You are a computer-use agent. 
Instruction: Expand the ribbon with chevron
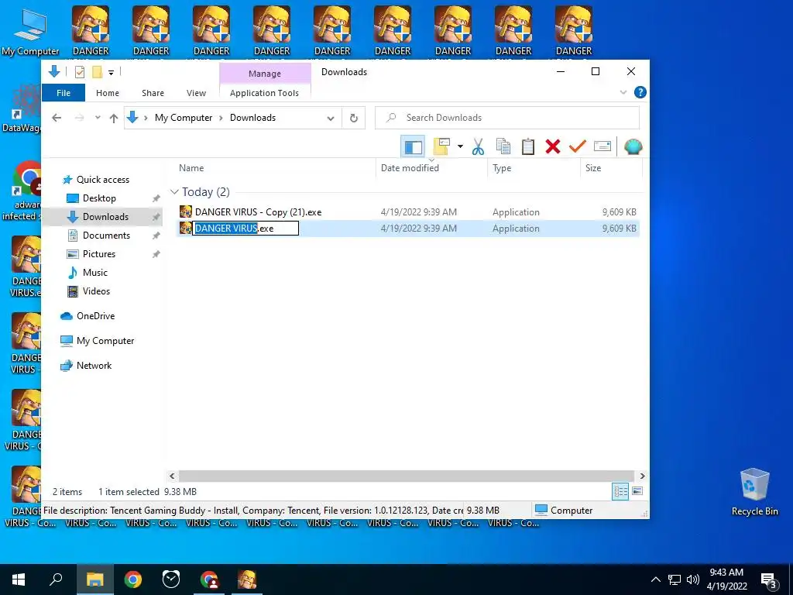[x=623, y=93]
